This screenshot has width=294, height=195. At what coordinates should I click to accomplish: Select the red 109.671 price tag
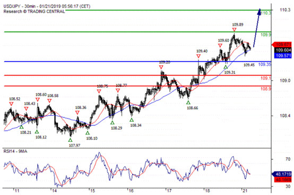pos(282,45)
